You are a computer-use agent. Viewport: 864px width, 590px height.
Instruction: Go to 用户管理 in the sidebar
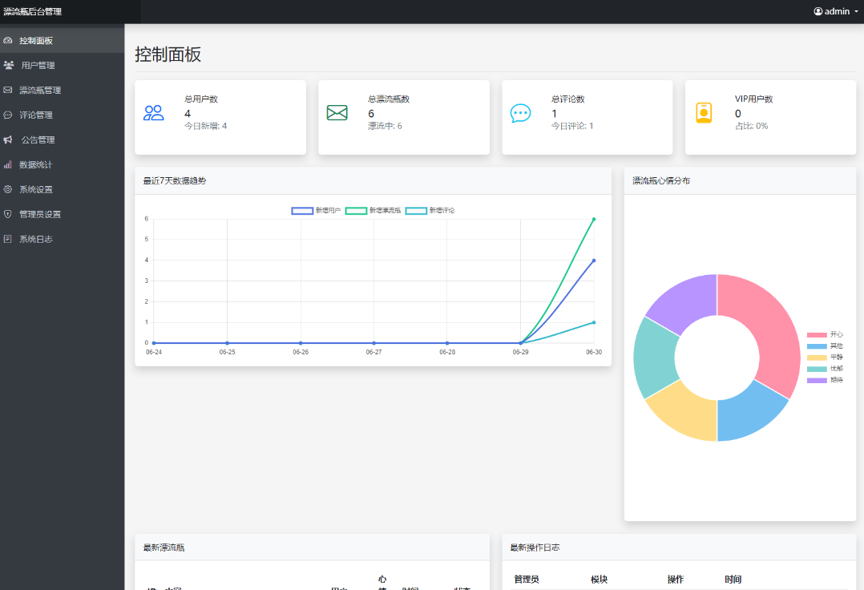(63, 65)
